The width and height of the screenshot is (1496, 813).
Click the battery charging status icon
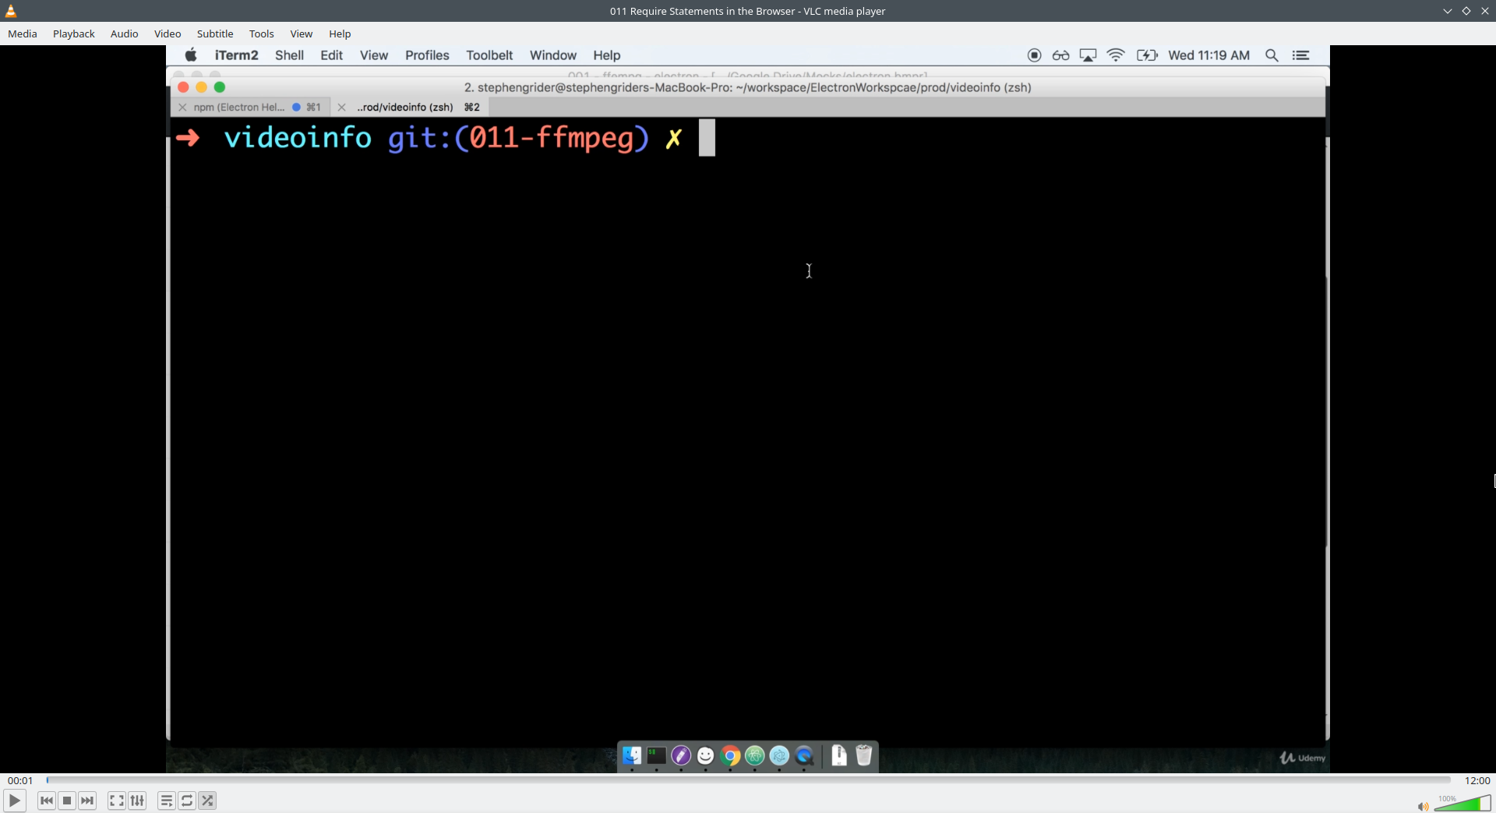point(1147,55)
